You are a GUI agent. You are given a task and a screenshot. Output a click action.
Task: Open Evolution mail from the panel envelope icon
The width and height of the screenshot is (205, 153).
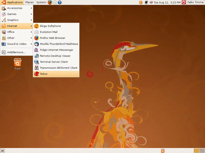coord(55,2)
